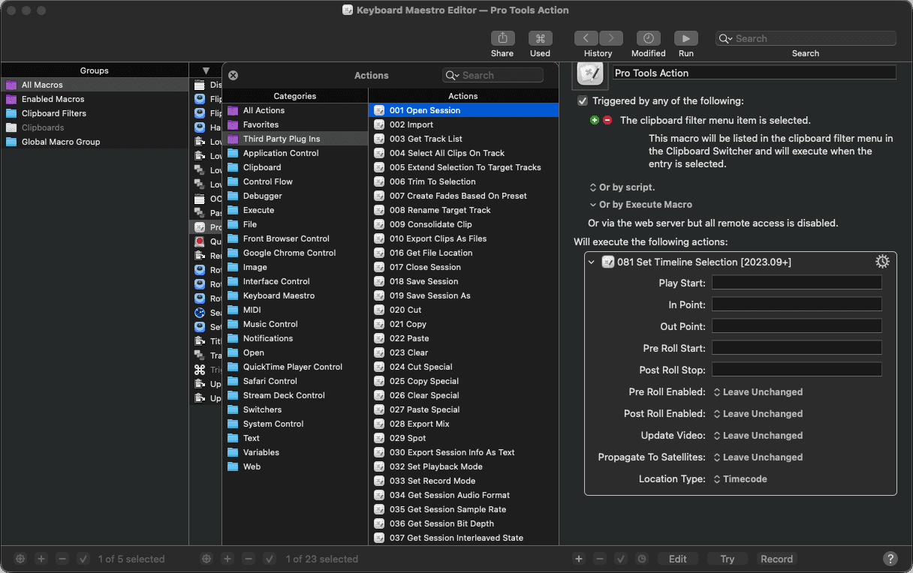
Task: Select the Third Party Plug Ins category
Action: 295,139
